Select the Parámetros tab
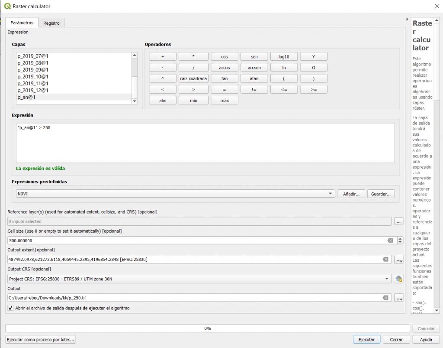Image resolution: width=443 pixels, height=348 pixels. point(22,23)
